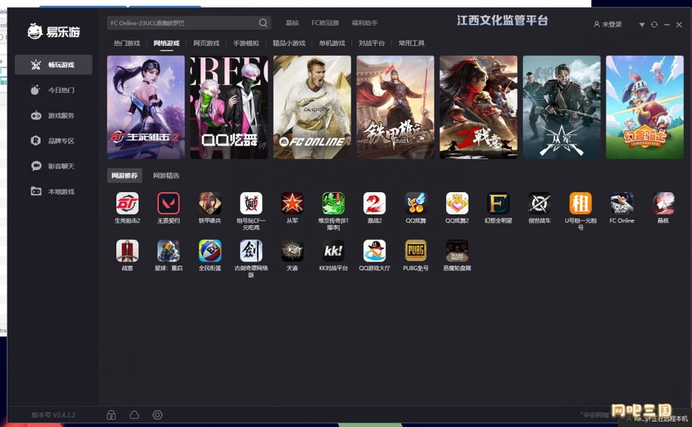Open the FC Online banner poster

click(312, 107)
